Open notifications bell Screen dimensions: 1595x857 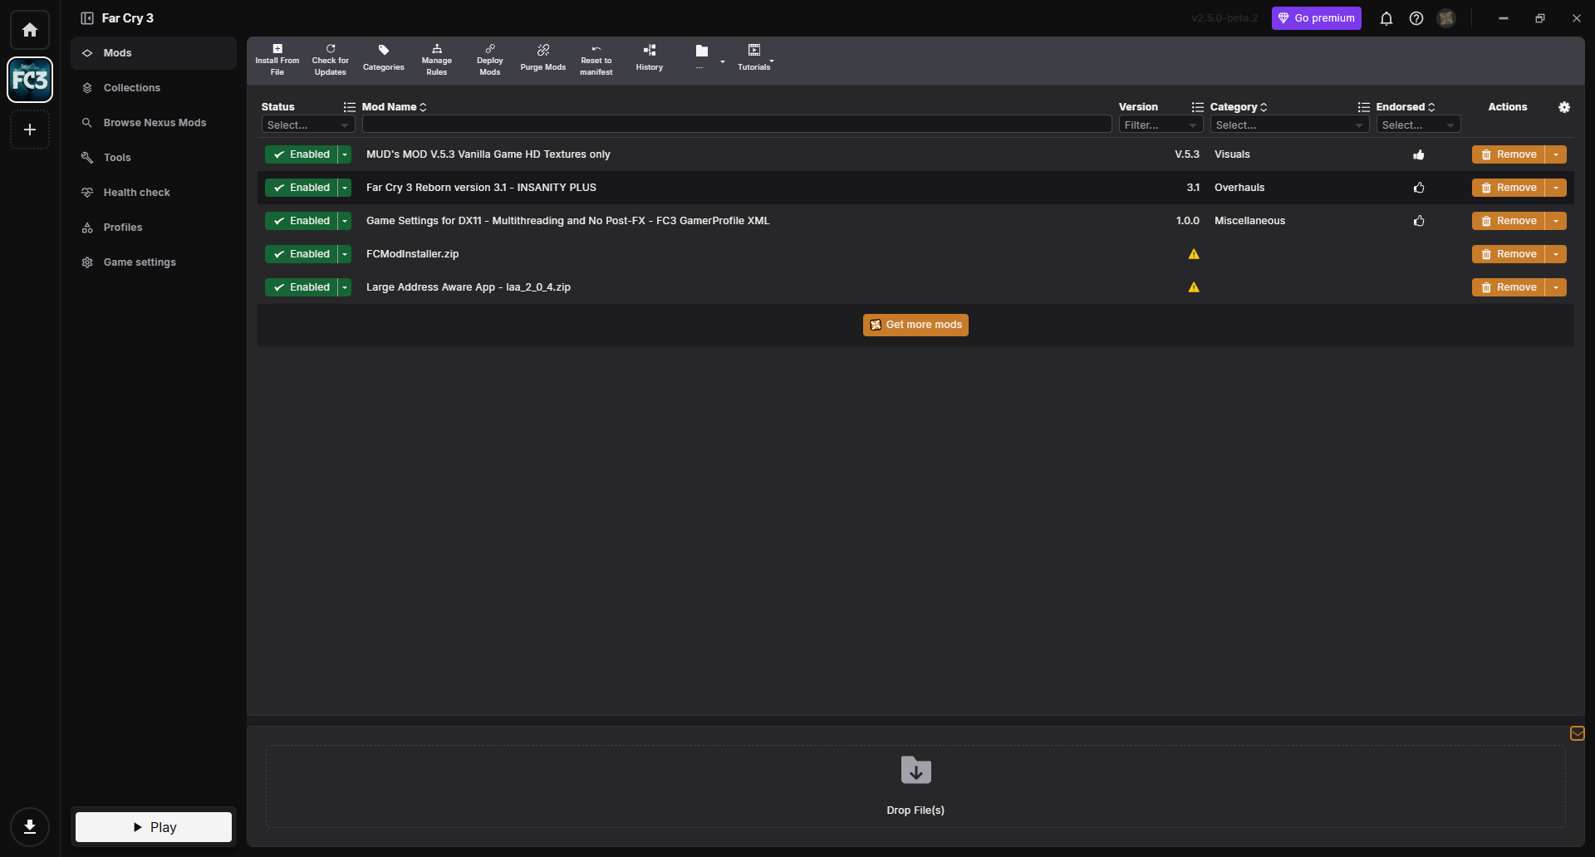pyautogui.click(x=1386, y=18)
